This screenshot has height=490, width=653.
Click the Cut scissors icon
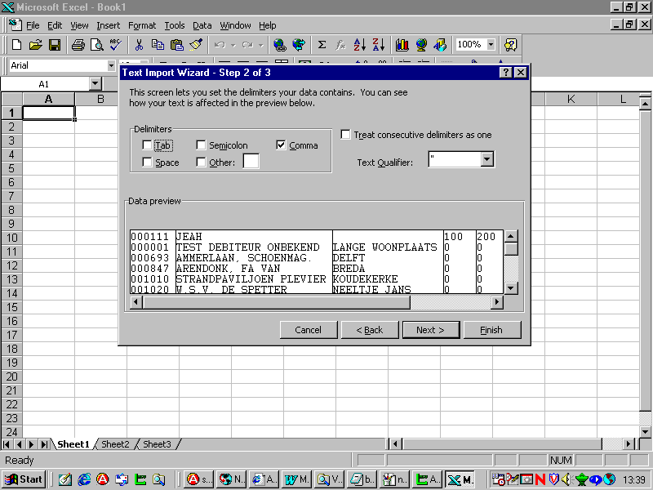point(139,45)
